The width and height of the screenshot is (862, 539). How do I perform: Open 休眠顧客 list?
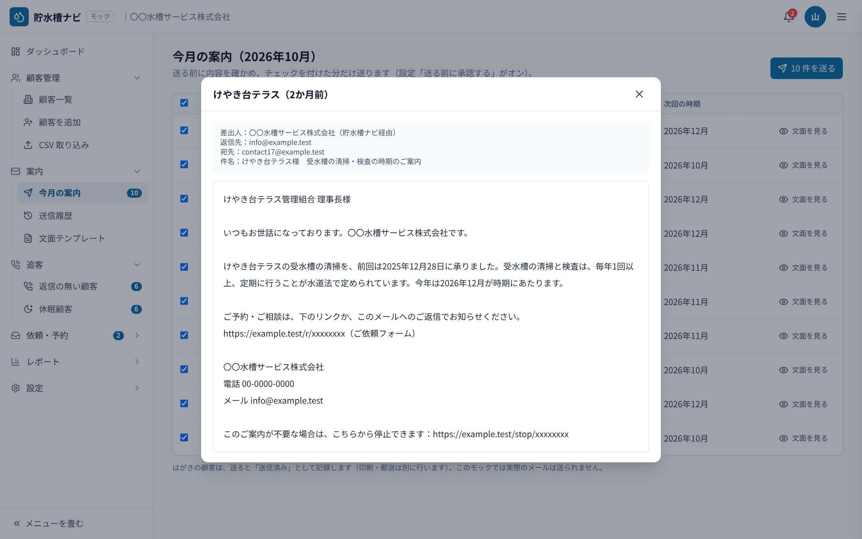pos(82,309)
